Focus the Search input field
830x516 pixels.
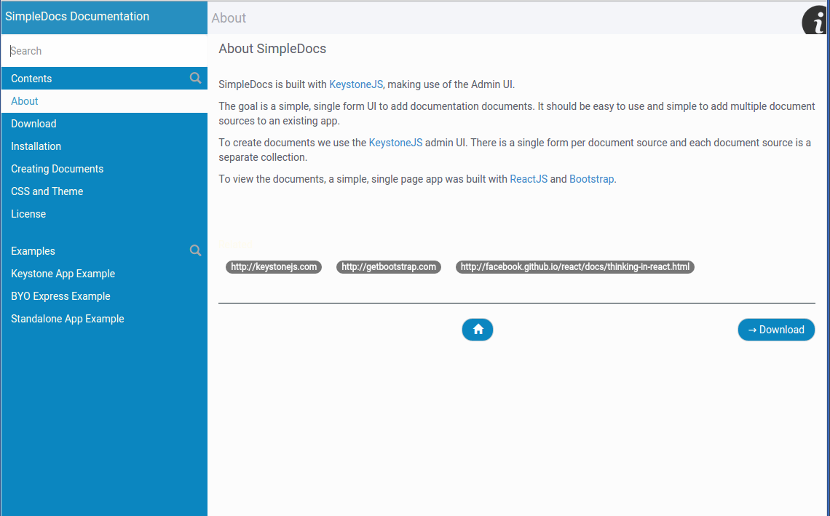tap(104, 51)
